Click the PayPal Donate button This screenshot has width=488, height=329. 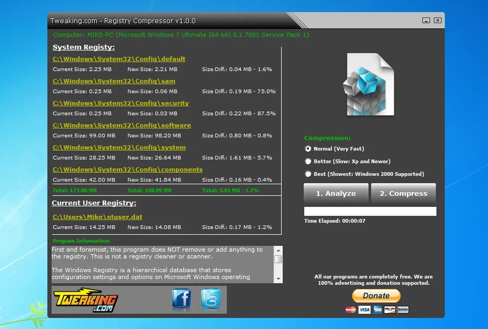click(376, 296)
